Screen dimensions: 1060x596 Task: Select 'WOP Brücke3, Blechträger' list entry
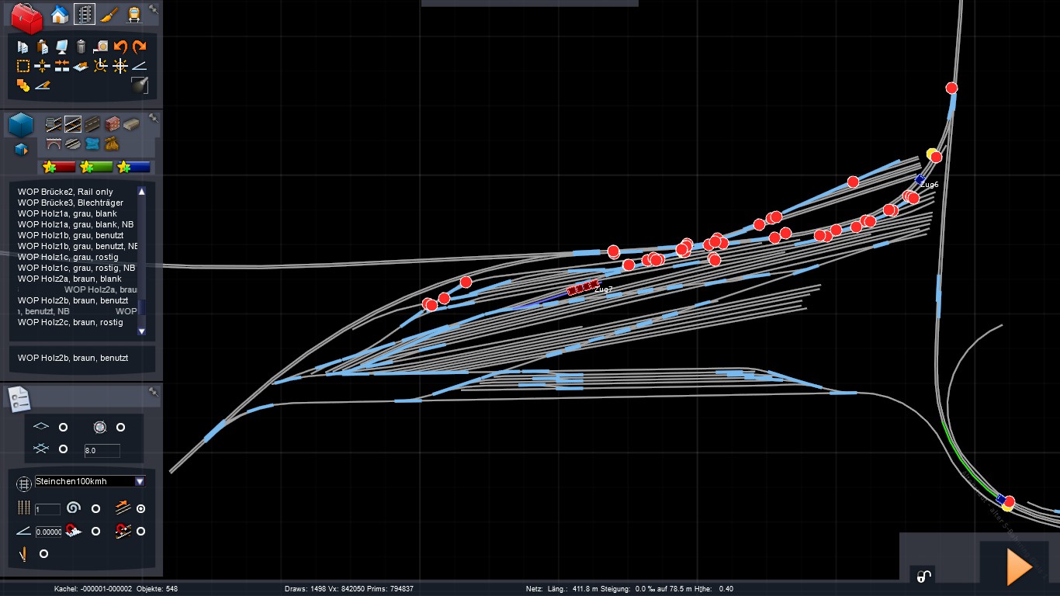[71, 203]
